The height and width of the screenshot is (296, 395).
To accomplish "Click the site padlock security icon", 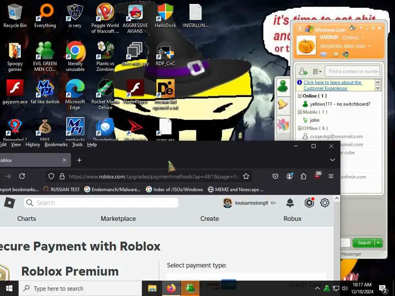I will (62, 177).
